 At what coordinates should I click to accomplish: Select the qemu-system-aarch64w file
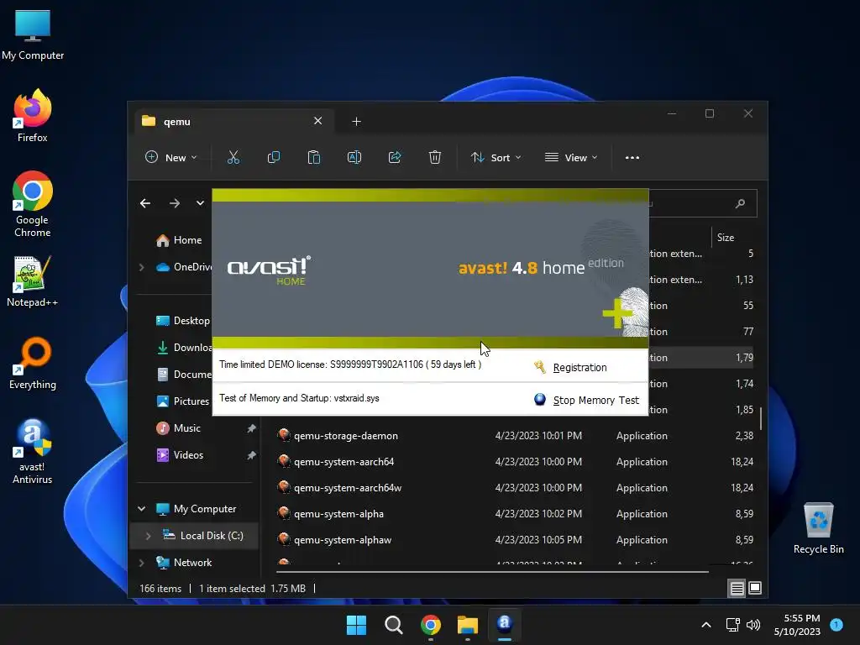click(x=348, y=488)
